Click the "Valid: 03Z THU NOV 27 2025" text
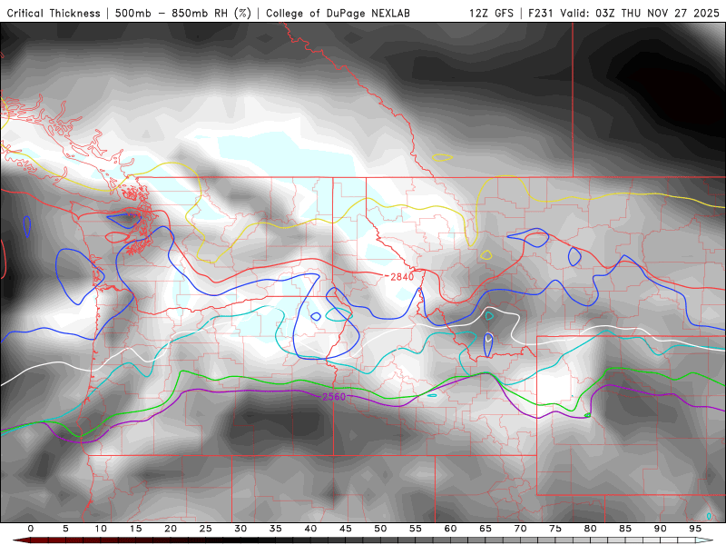Image resolution: width=726 pixels, height=545 pixels. tap(640, 13)
